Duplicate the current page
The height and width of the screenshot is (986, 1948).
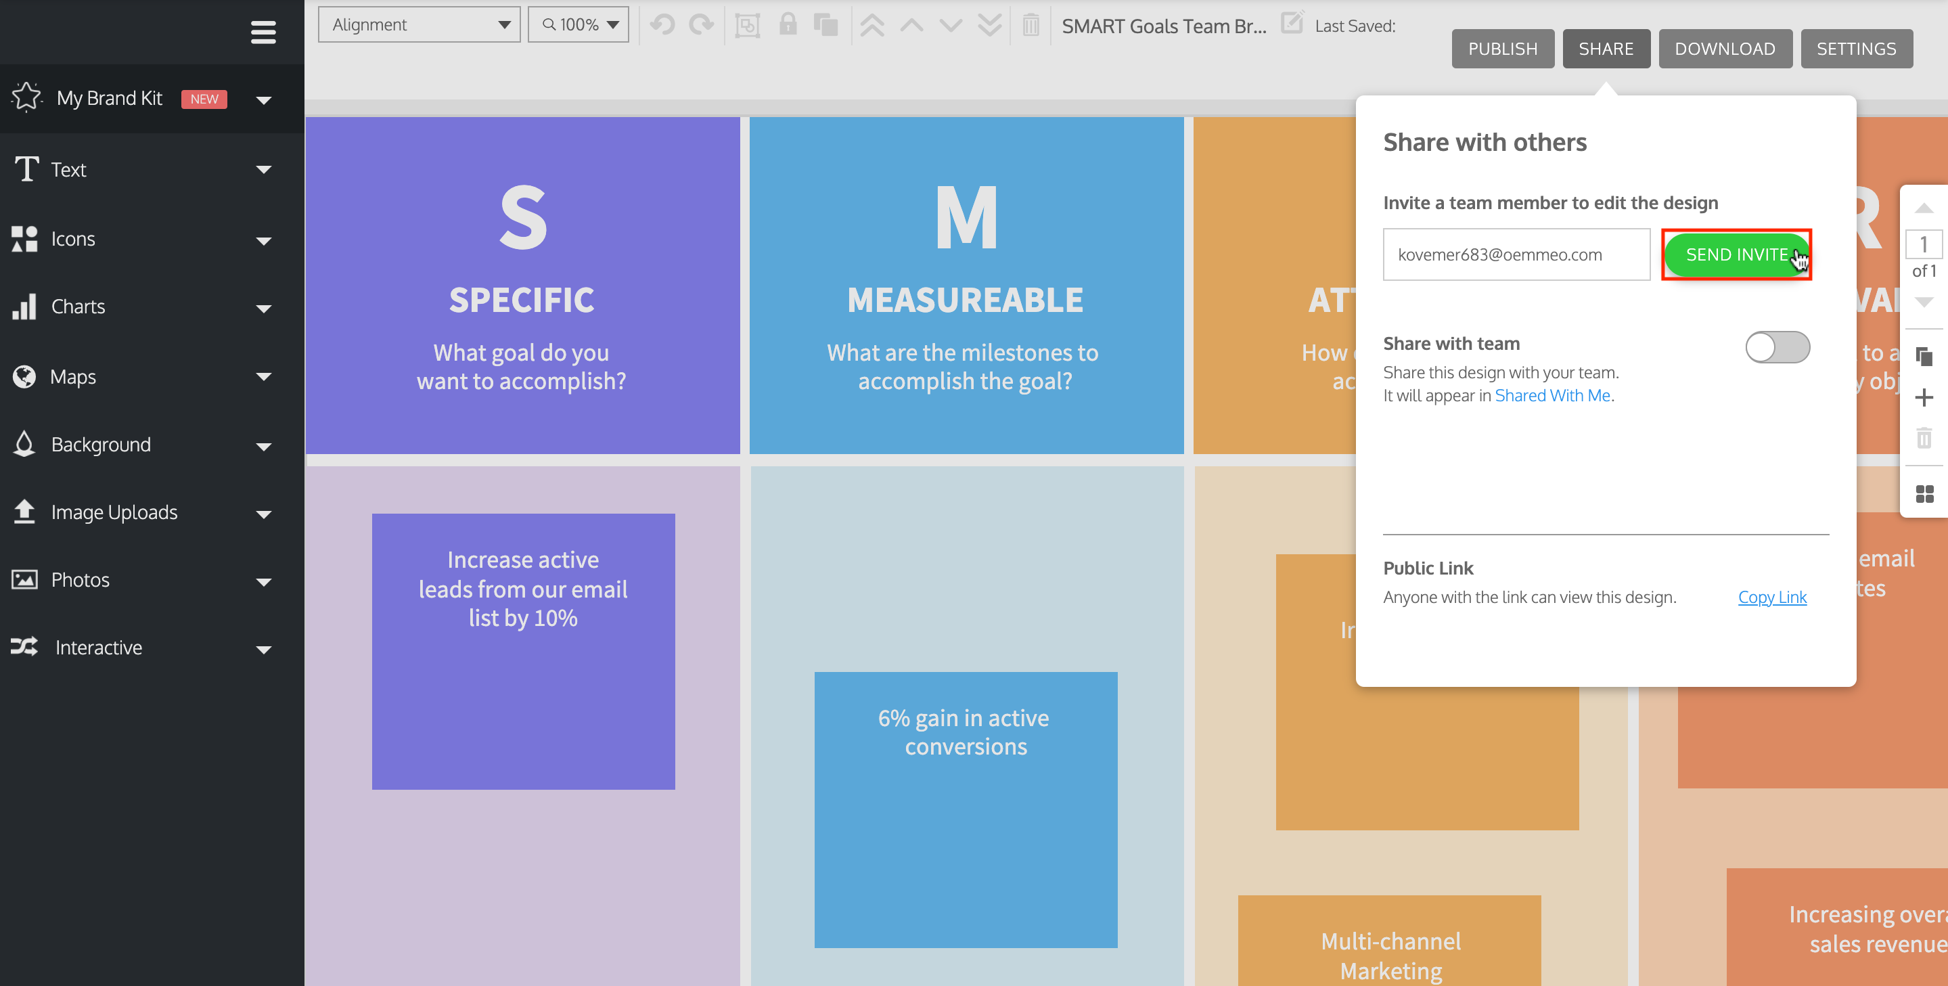click(1924, 355)
